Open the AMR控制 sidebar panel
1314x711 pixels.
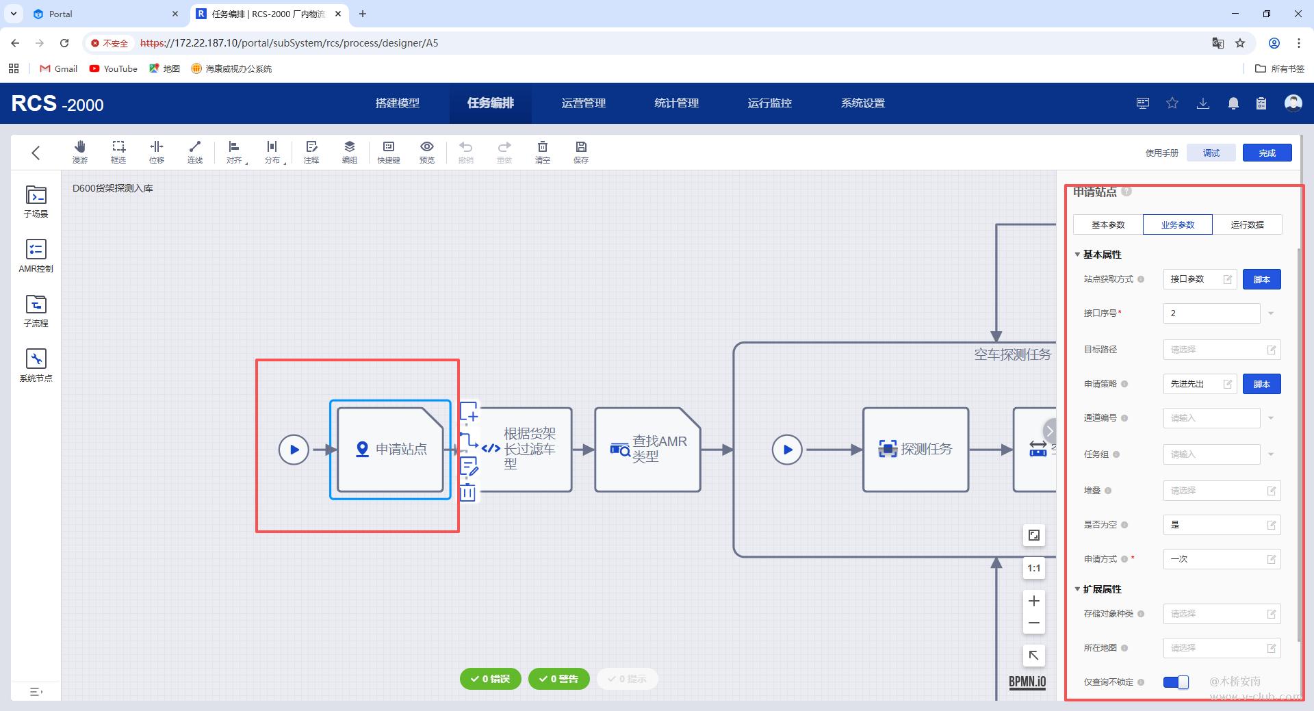point(36,256)
